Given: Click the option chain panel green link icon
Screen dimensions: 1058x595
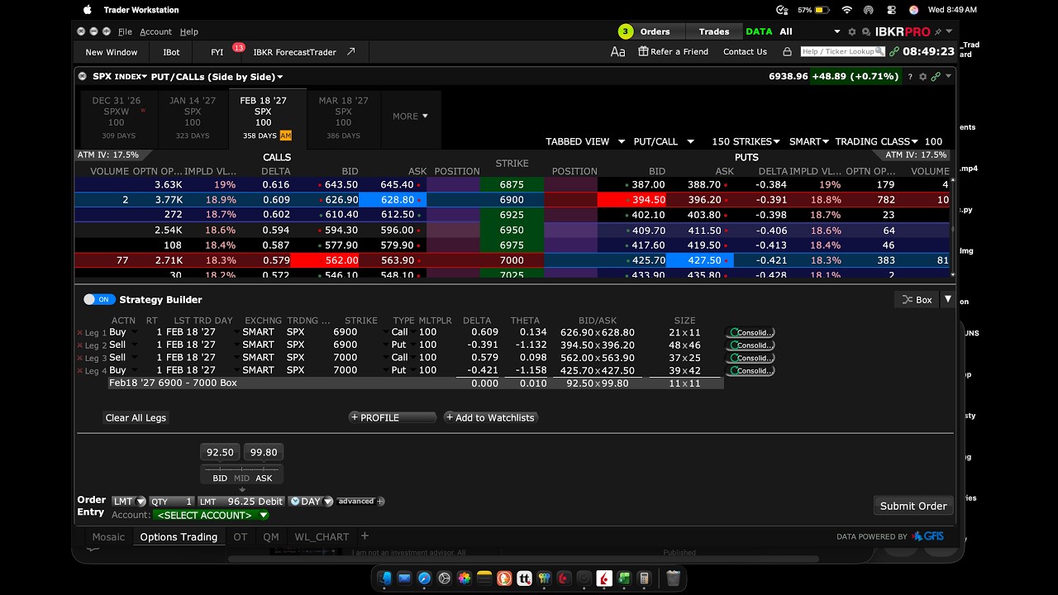Looking at the screenshot, I should click(936, 76).
